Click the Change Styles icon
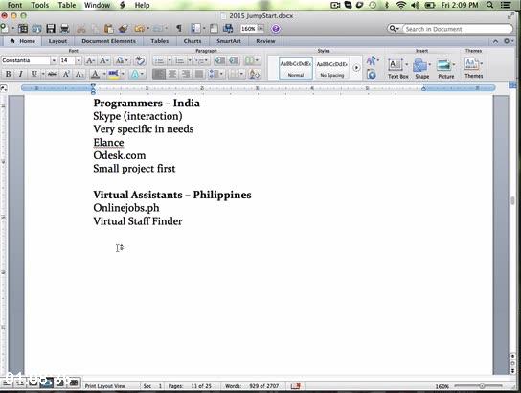 [372, 60]
